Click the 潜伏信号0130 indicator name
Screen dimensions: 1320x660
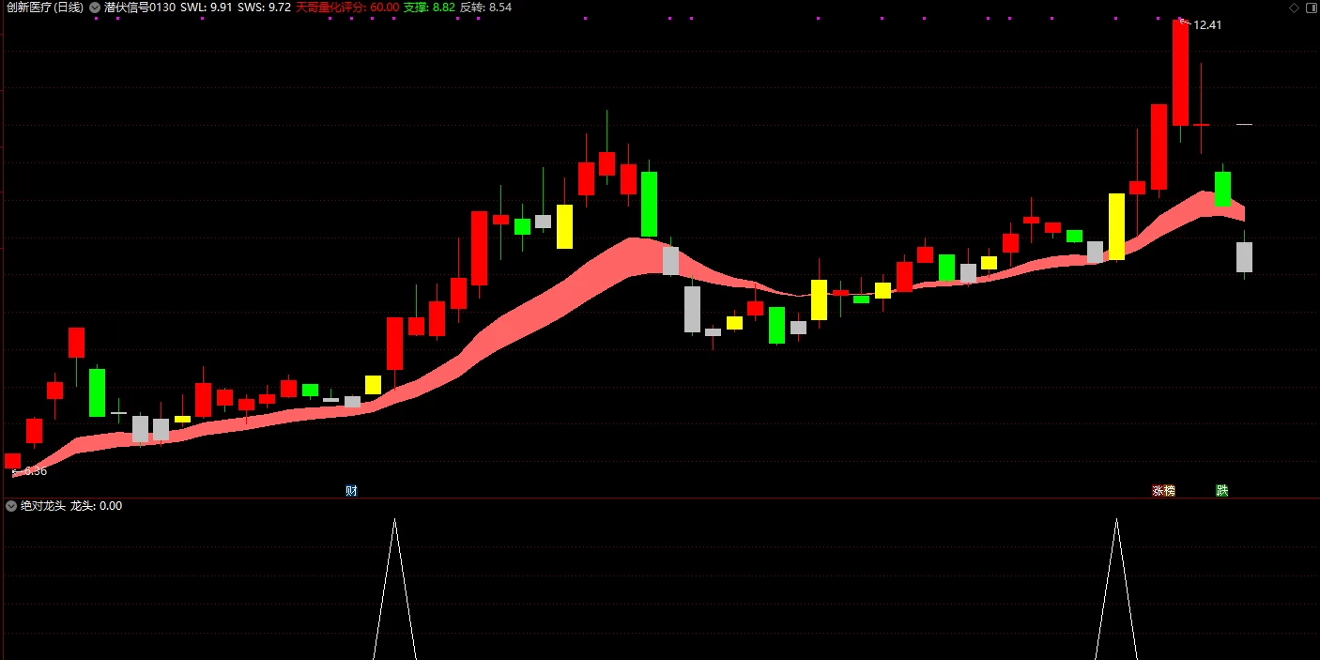pyautogui.click(x=139, y=8)
